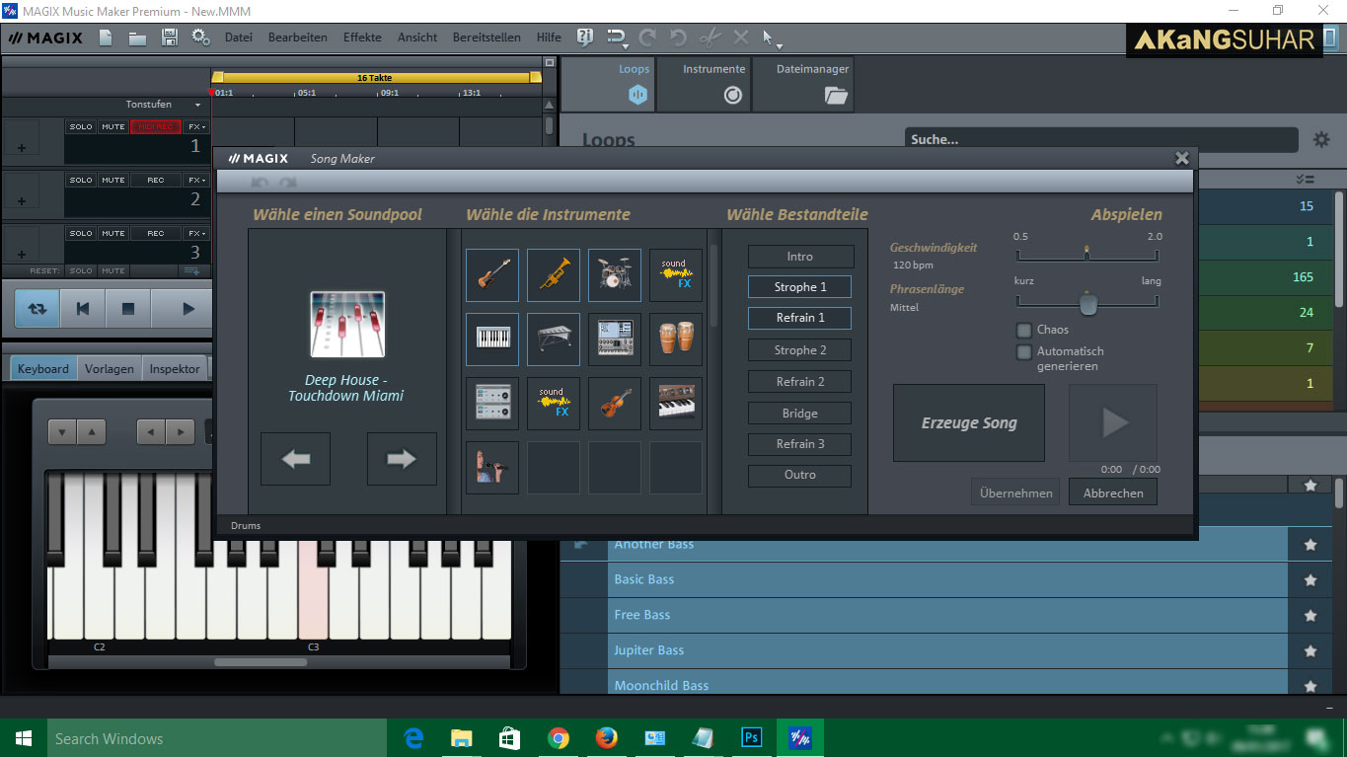Switch to the Vorlagen tab

click(109, 368)
